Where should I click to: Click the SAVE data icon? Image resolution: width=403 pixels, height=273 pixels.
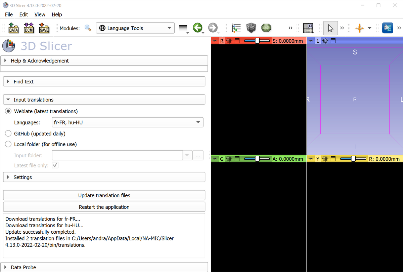[x=44, y=28]
